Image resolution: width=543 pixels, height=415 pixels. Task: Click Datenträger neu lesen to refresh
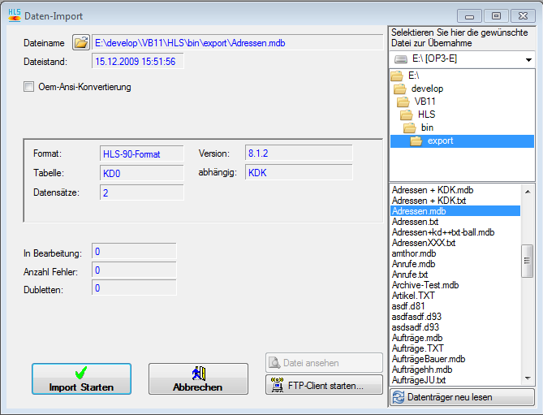[462, 397]
